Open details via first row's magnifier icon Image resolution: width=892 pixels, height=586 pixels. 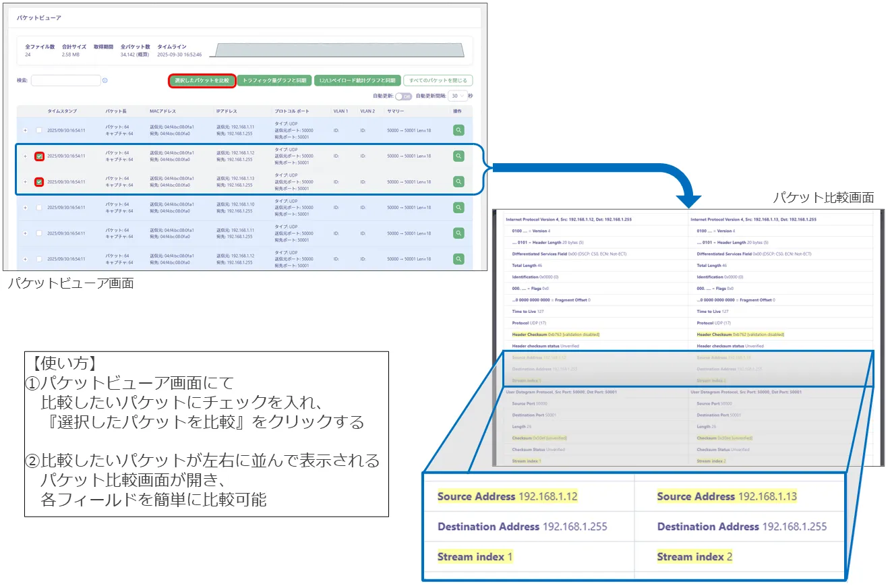click(458, 130)
